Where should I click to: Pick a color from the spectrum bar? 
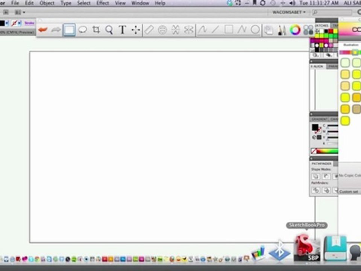pyautogui.click(x=328, y=151)
